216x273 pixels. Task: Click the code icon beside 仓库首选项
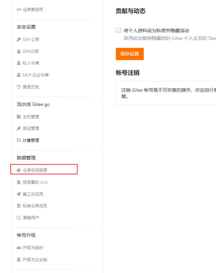(x=19, y=10)
